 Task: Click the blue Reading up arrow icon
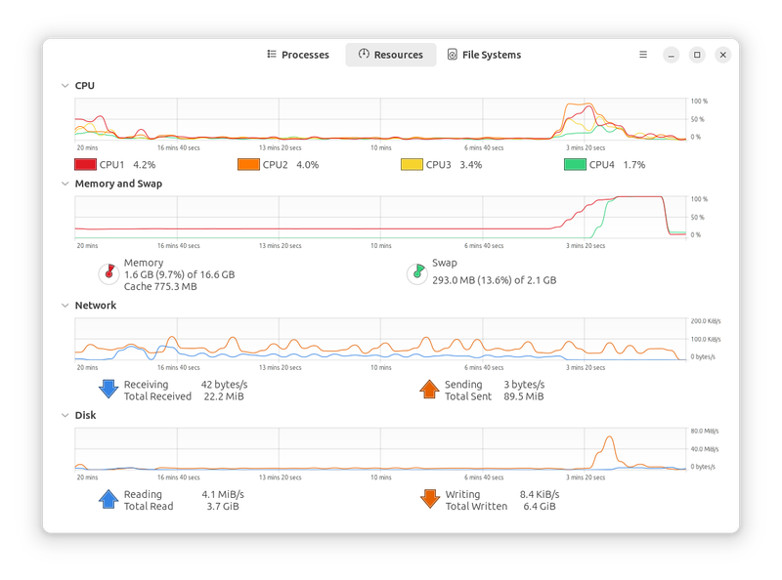click(x=108, y=500)
